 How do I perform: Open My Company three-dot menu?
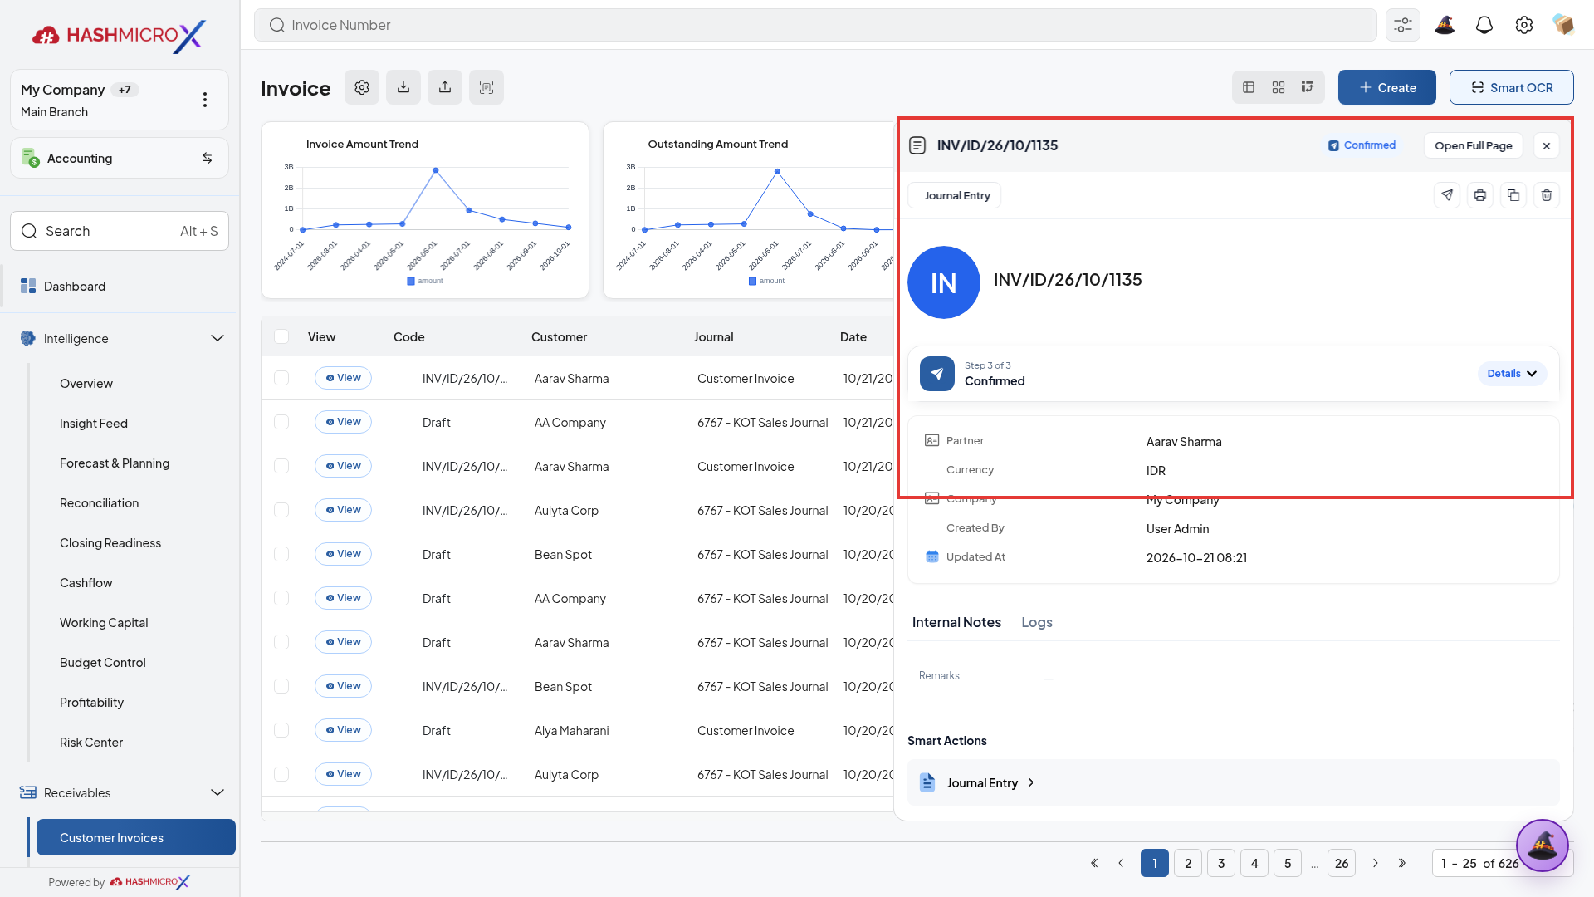[205, 100]
